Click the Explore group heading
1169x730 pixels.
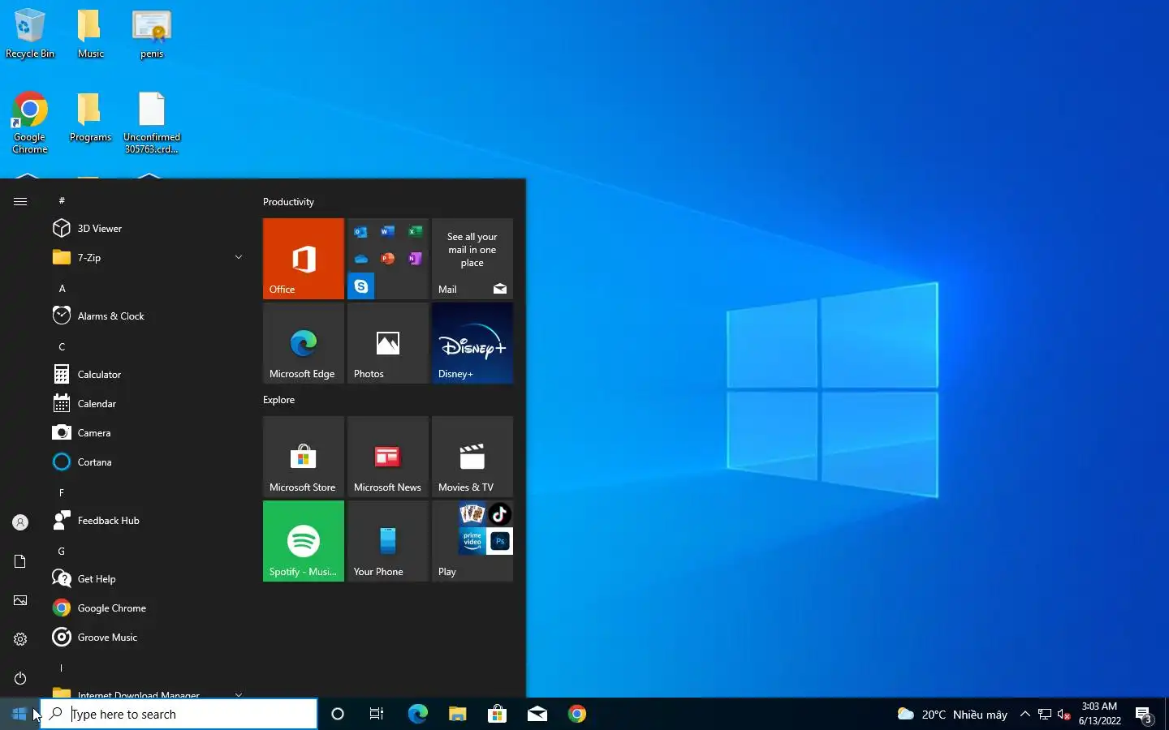tap(278, 400)
